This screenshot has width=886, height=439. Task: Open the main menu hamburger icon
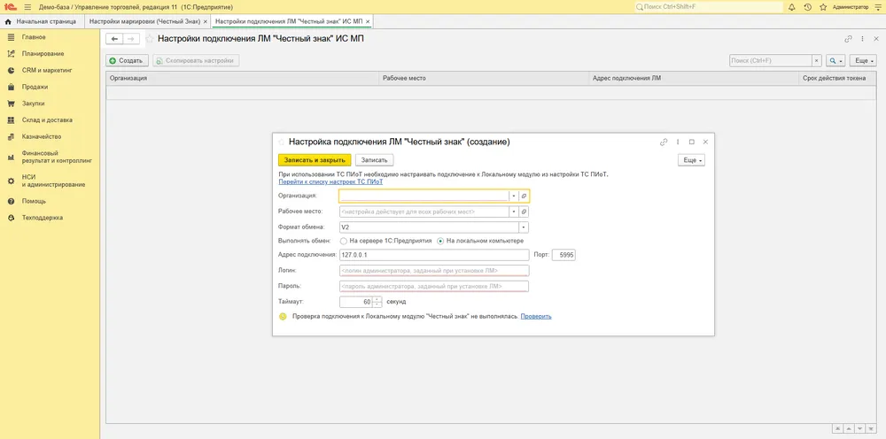(x=27, y=7)
